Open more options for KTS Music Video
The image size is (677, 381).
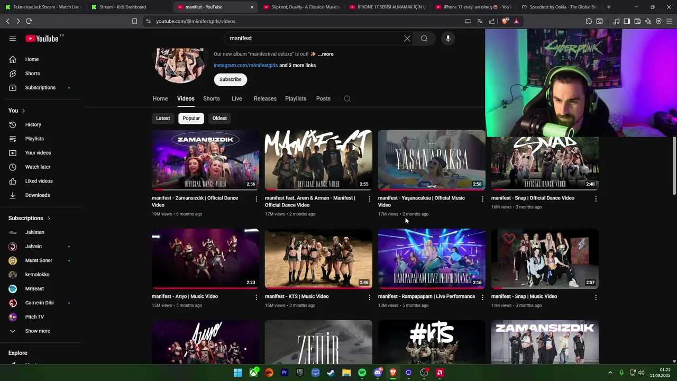point(370,297)
